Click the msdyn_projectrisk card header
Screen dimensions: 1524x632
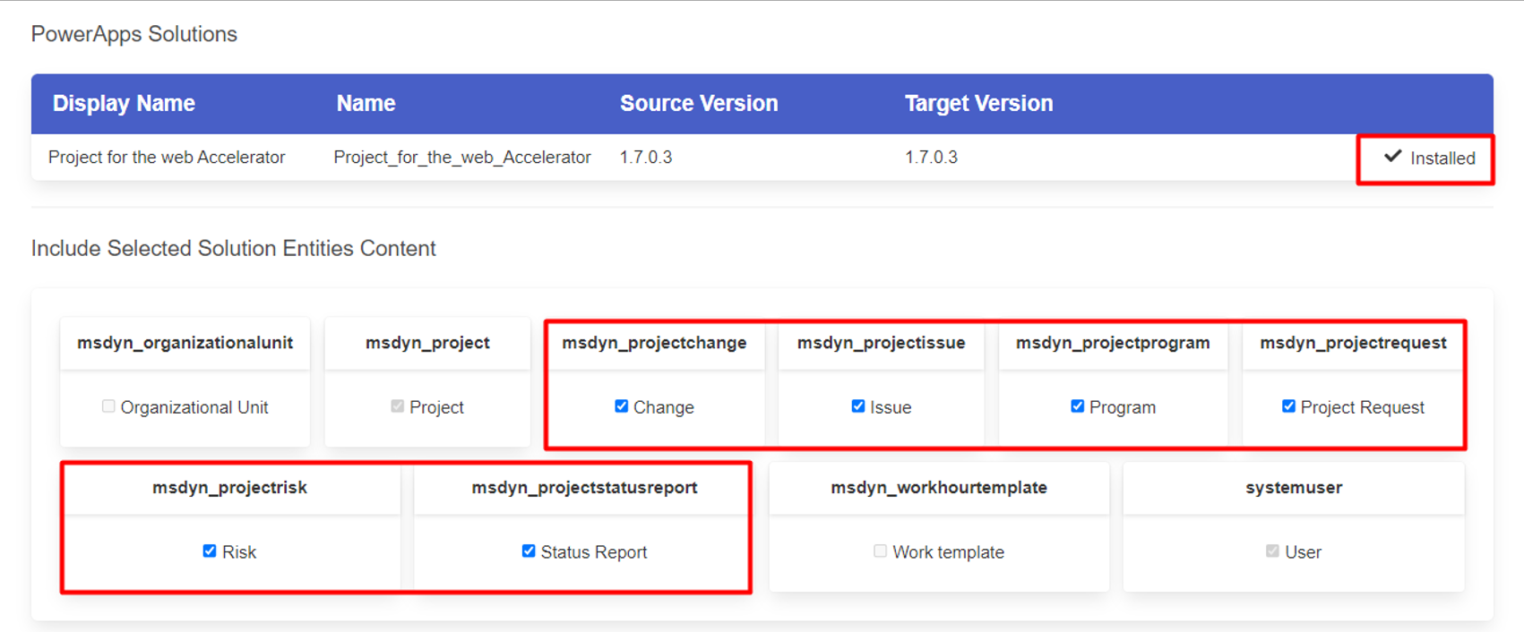229,488
